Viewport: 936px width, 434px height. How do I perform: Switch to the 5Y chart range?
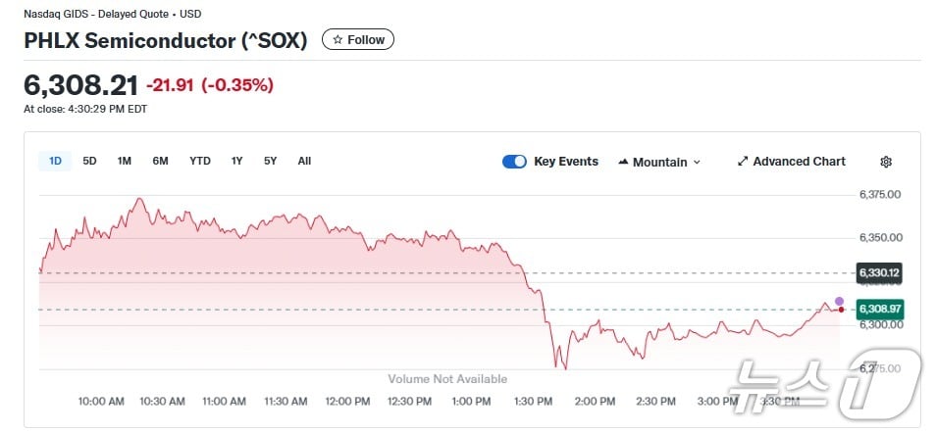point(270,161)
